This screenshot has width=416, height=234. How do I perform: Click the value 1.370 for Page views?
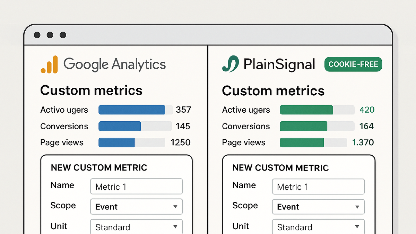point(363,142)
